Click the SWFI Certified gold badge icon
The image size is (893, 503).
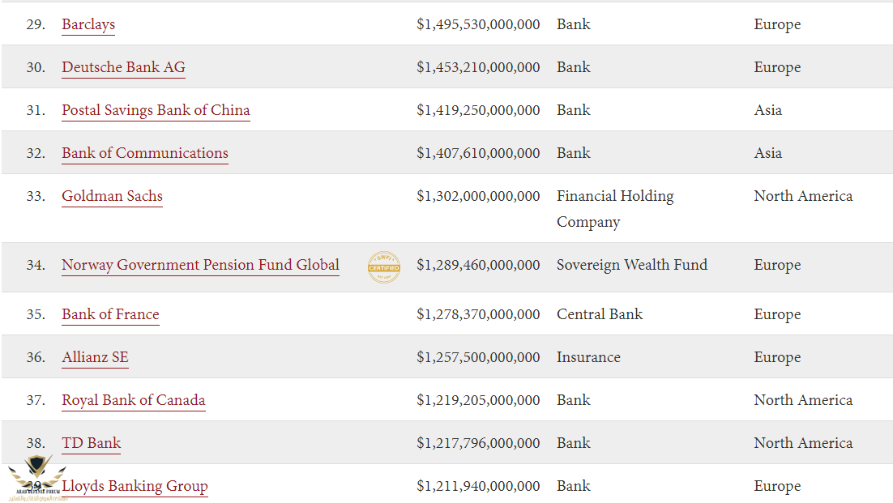(383, 266)
